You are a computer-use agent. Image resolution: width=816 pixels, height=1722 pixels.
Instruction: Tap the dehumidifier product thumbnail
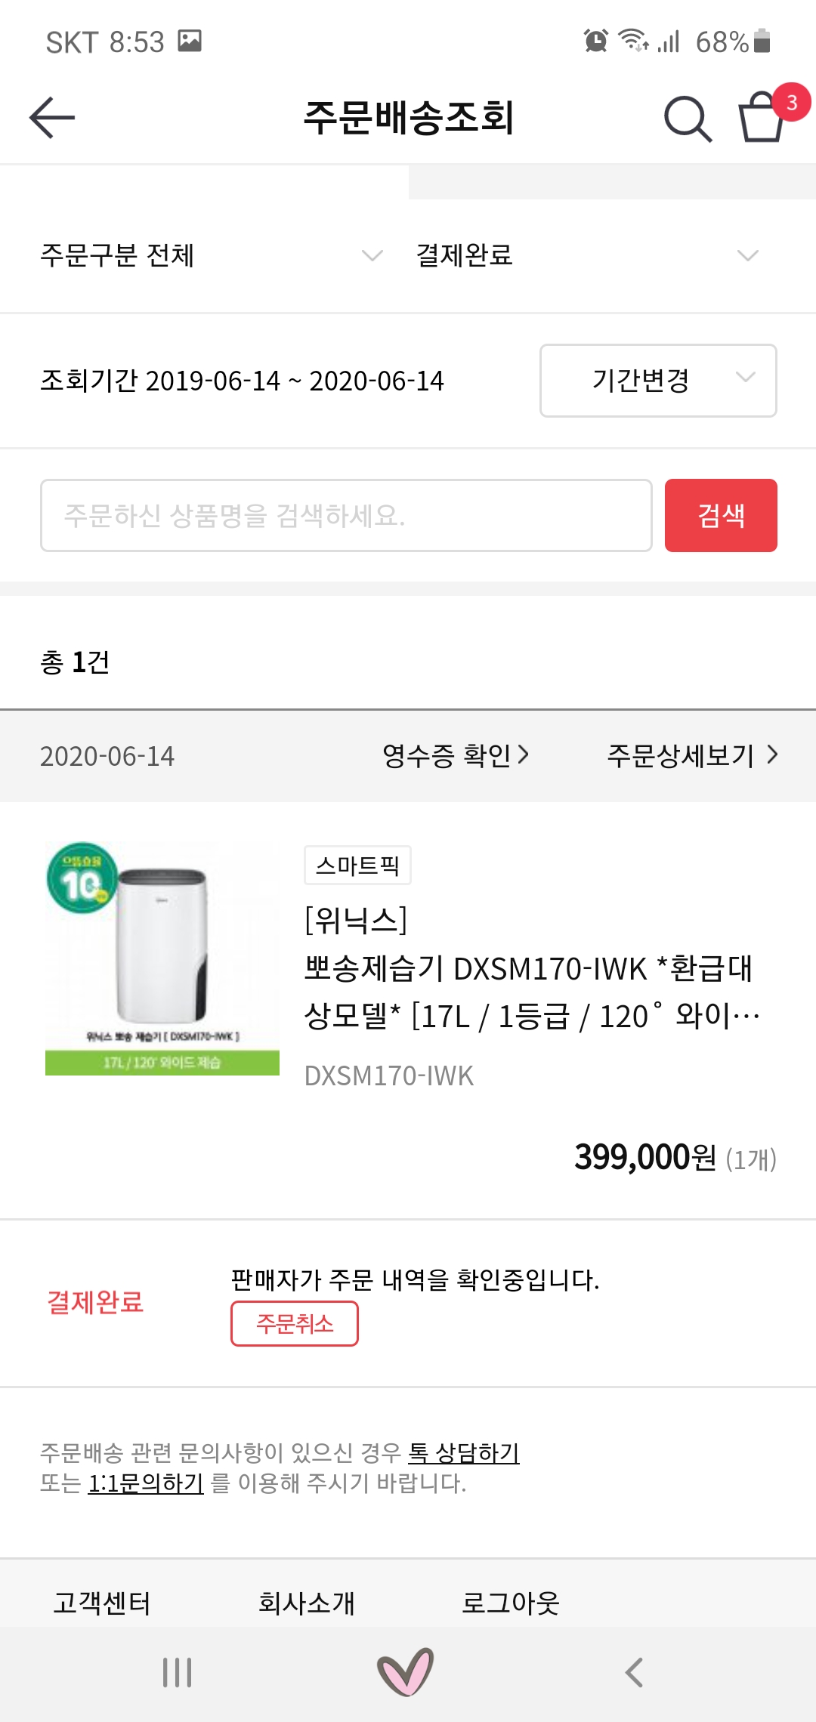click(x=162, y=958)
